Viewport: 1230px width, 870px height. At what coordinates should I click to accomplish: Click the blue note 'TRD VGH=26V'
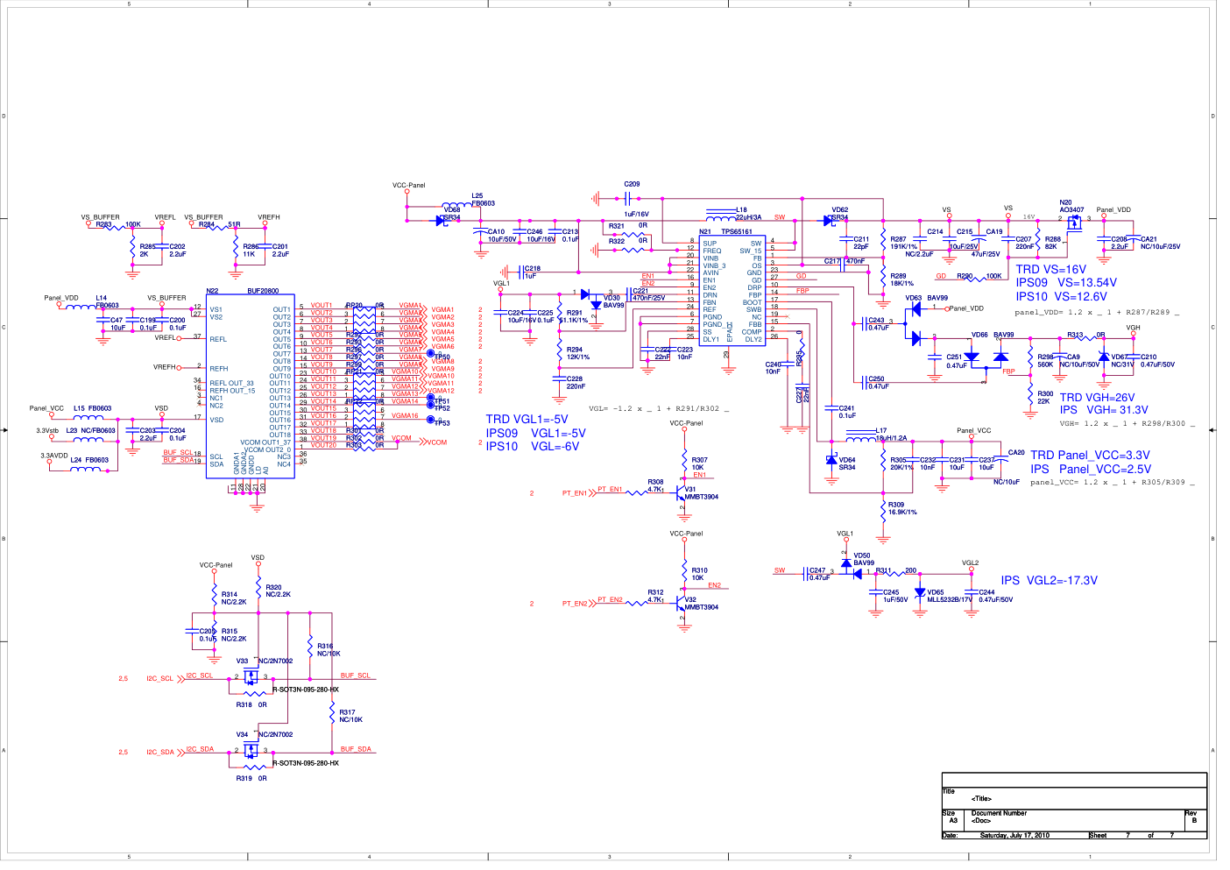pos(1097,398)
